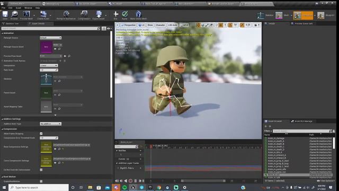Select the highlighted Animation mode button
The height and width of the screenshot is (191, 339).
coord(303,15)
